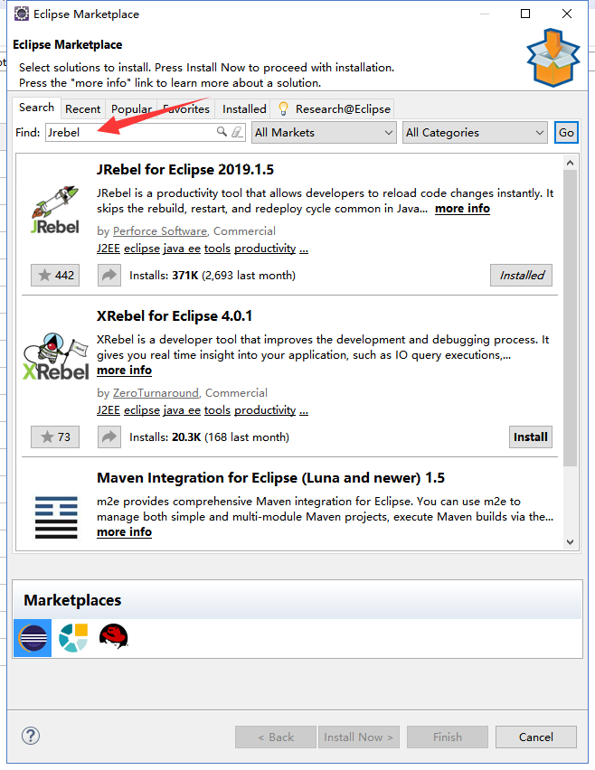
Task: Close the Eclipse Marketplace window
Action: click(567, 14)
